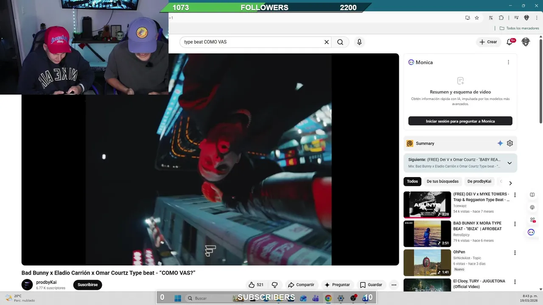The height and width of the screenshot is (305, 543).
Task: Bookmark this page with star icon
Action: pyautogui.click(x=477, y=18)
